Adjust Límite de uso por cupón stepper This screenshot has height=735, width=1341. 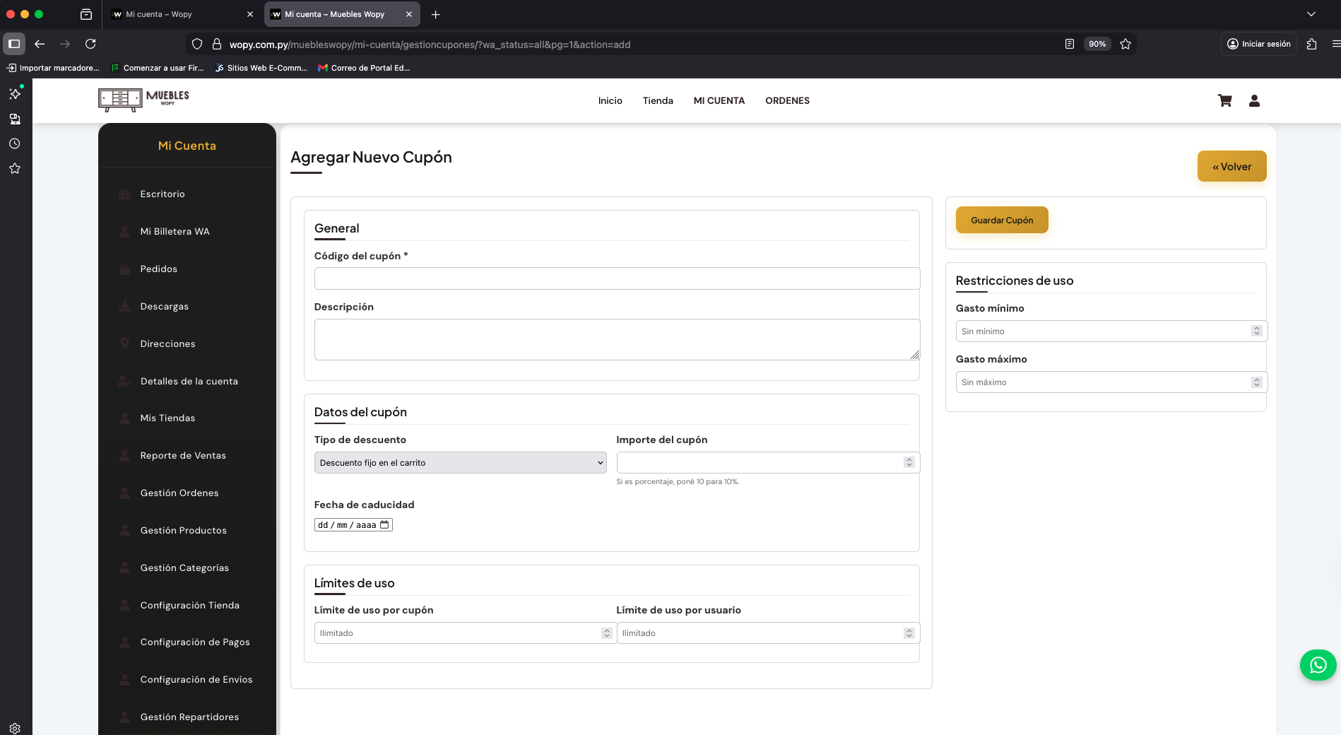(x=606, y=633)
